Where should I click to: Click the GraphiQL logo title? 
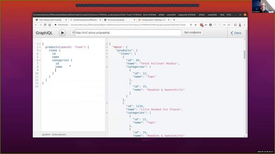pos(44,33)
